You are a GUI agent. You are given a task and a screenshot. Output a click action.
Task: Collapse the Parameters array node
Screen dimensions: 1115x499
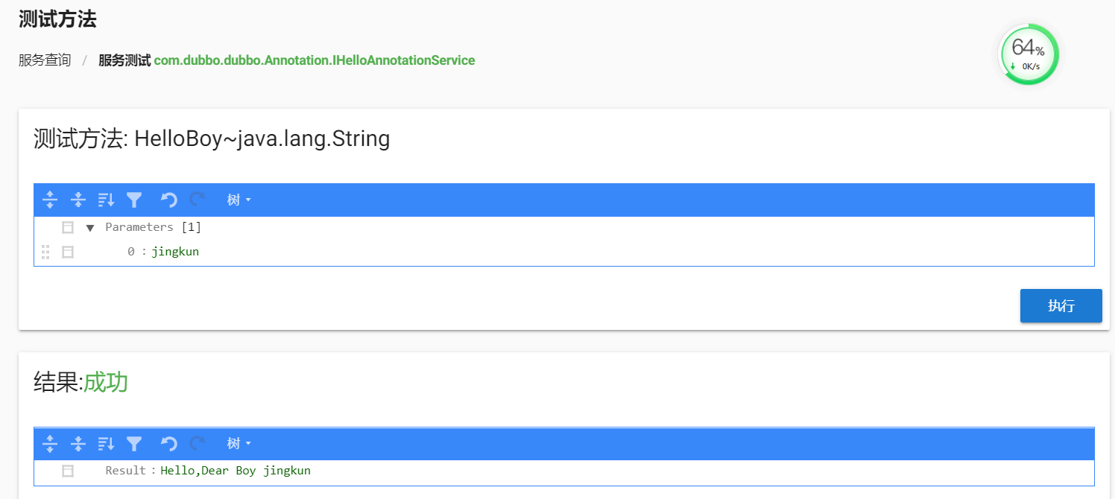tap(90, 228)
